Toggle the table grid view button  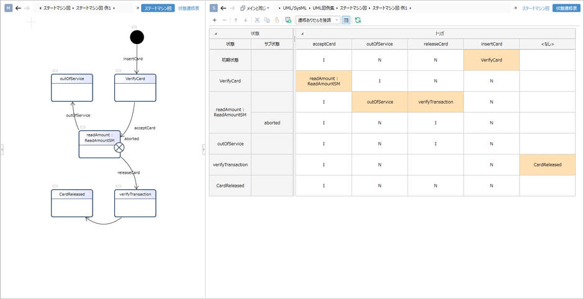tap(346, 20)
